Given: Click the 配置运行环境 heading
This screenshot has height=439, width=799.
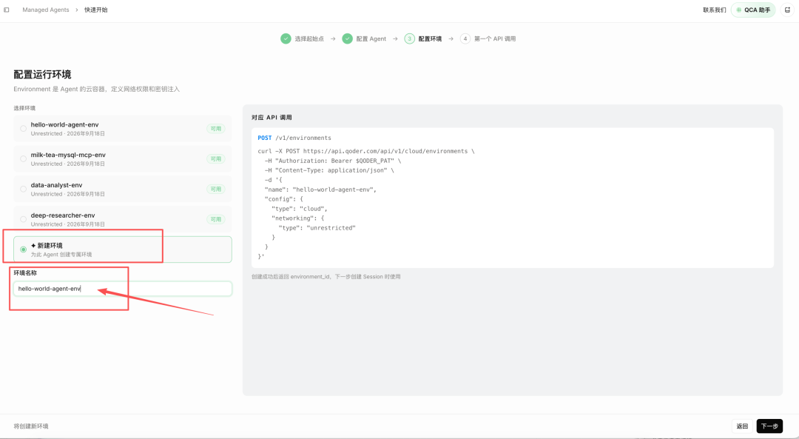Looking at the screenshot, I should pos(42,75).
